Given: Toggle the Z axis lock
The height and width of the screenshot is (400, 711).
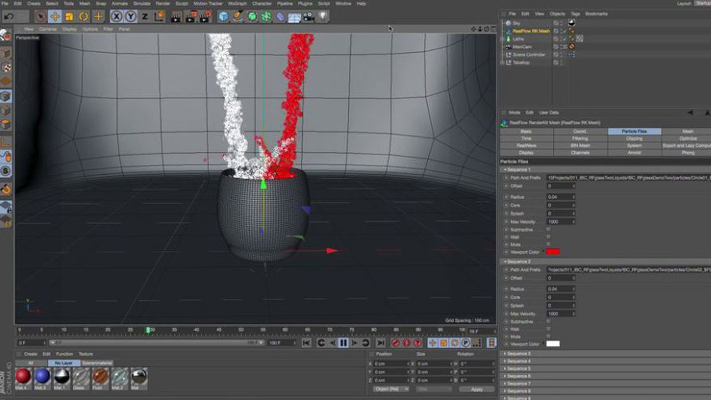Looking at the screenshot, I should [144, 17].
